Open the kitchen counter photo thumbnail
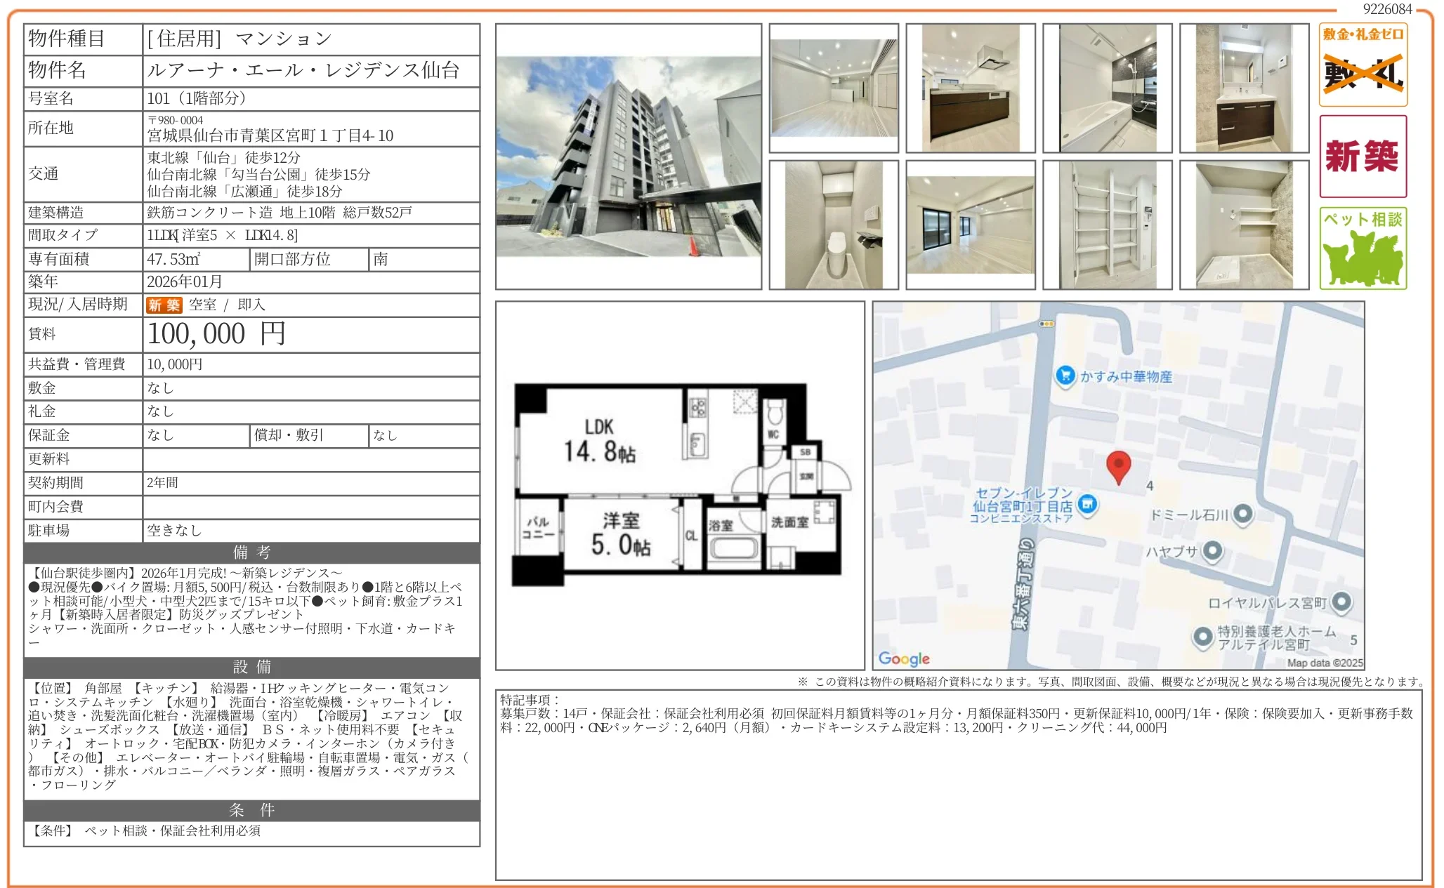1444x888 pixels. (x=970, y=88)
